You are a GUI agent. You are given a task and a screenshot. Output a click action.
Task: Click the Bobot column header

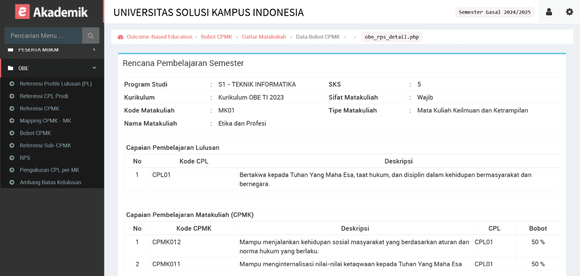538,229
